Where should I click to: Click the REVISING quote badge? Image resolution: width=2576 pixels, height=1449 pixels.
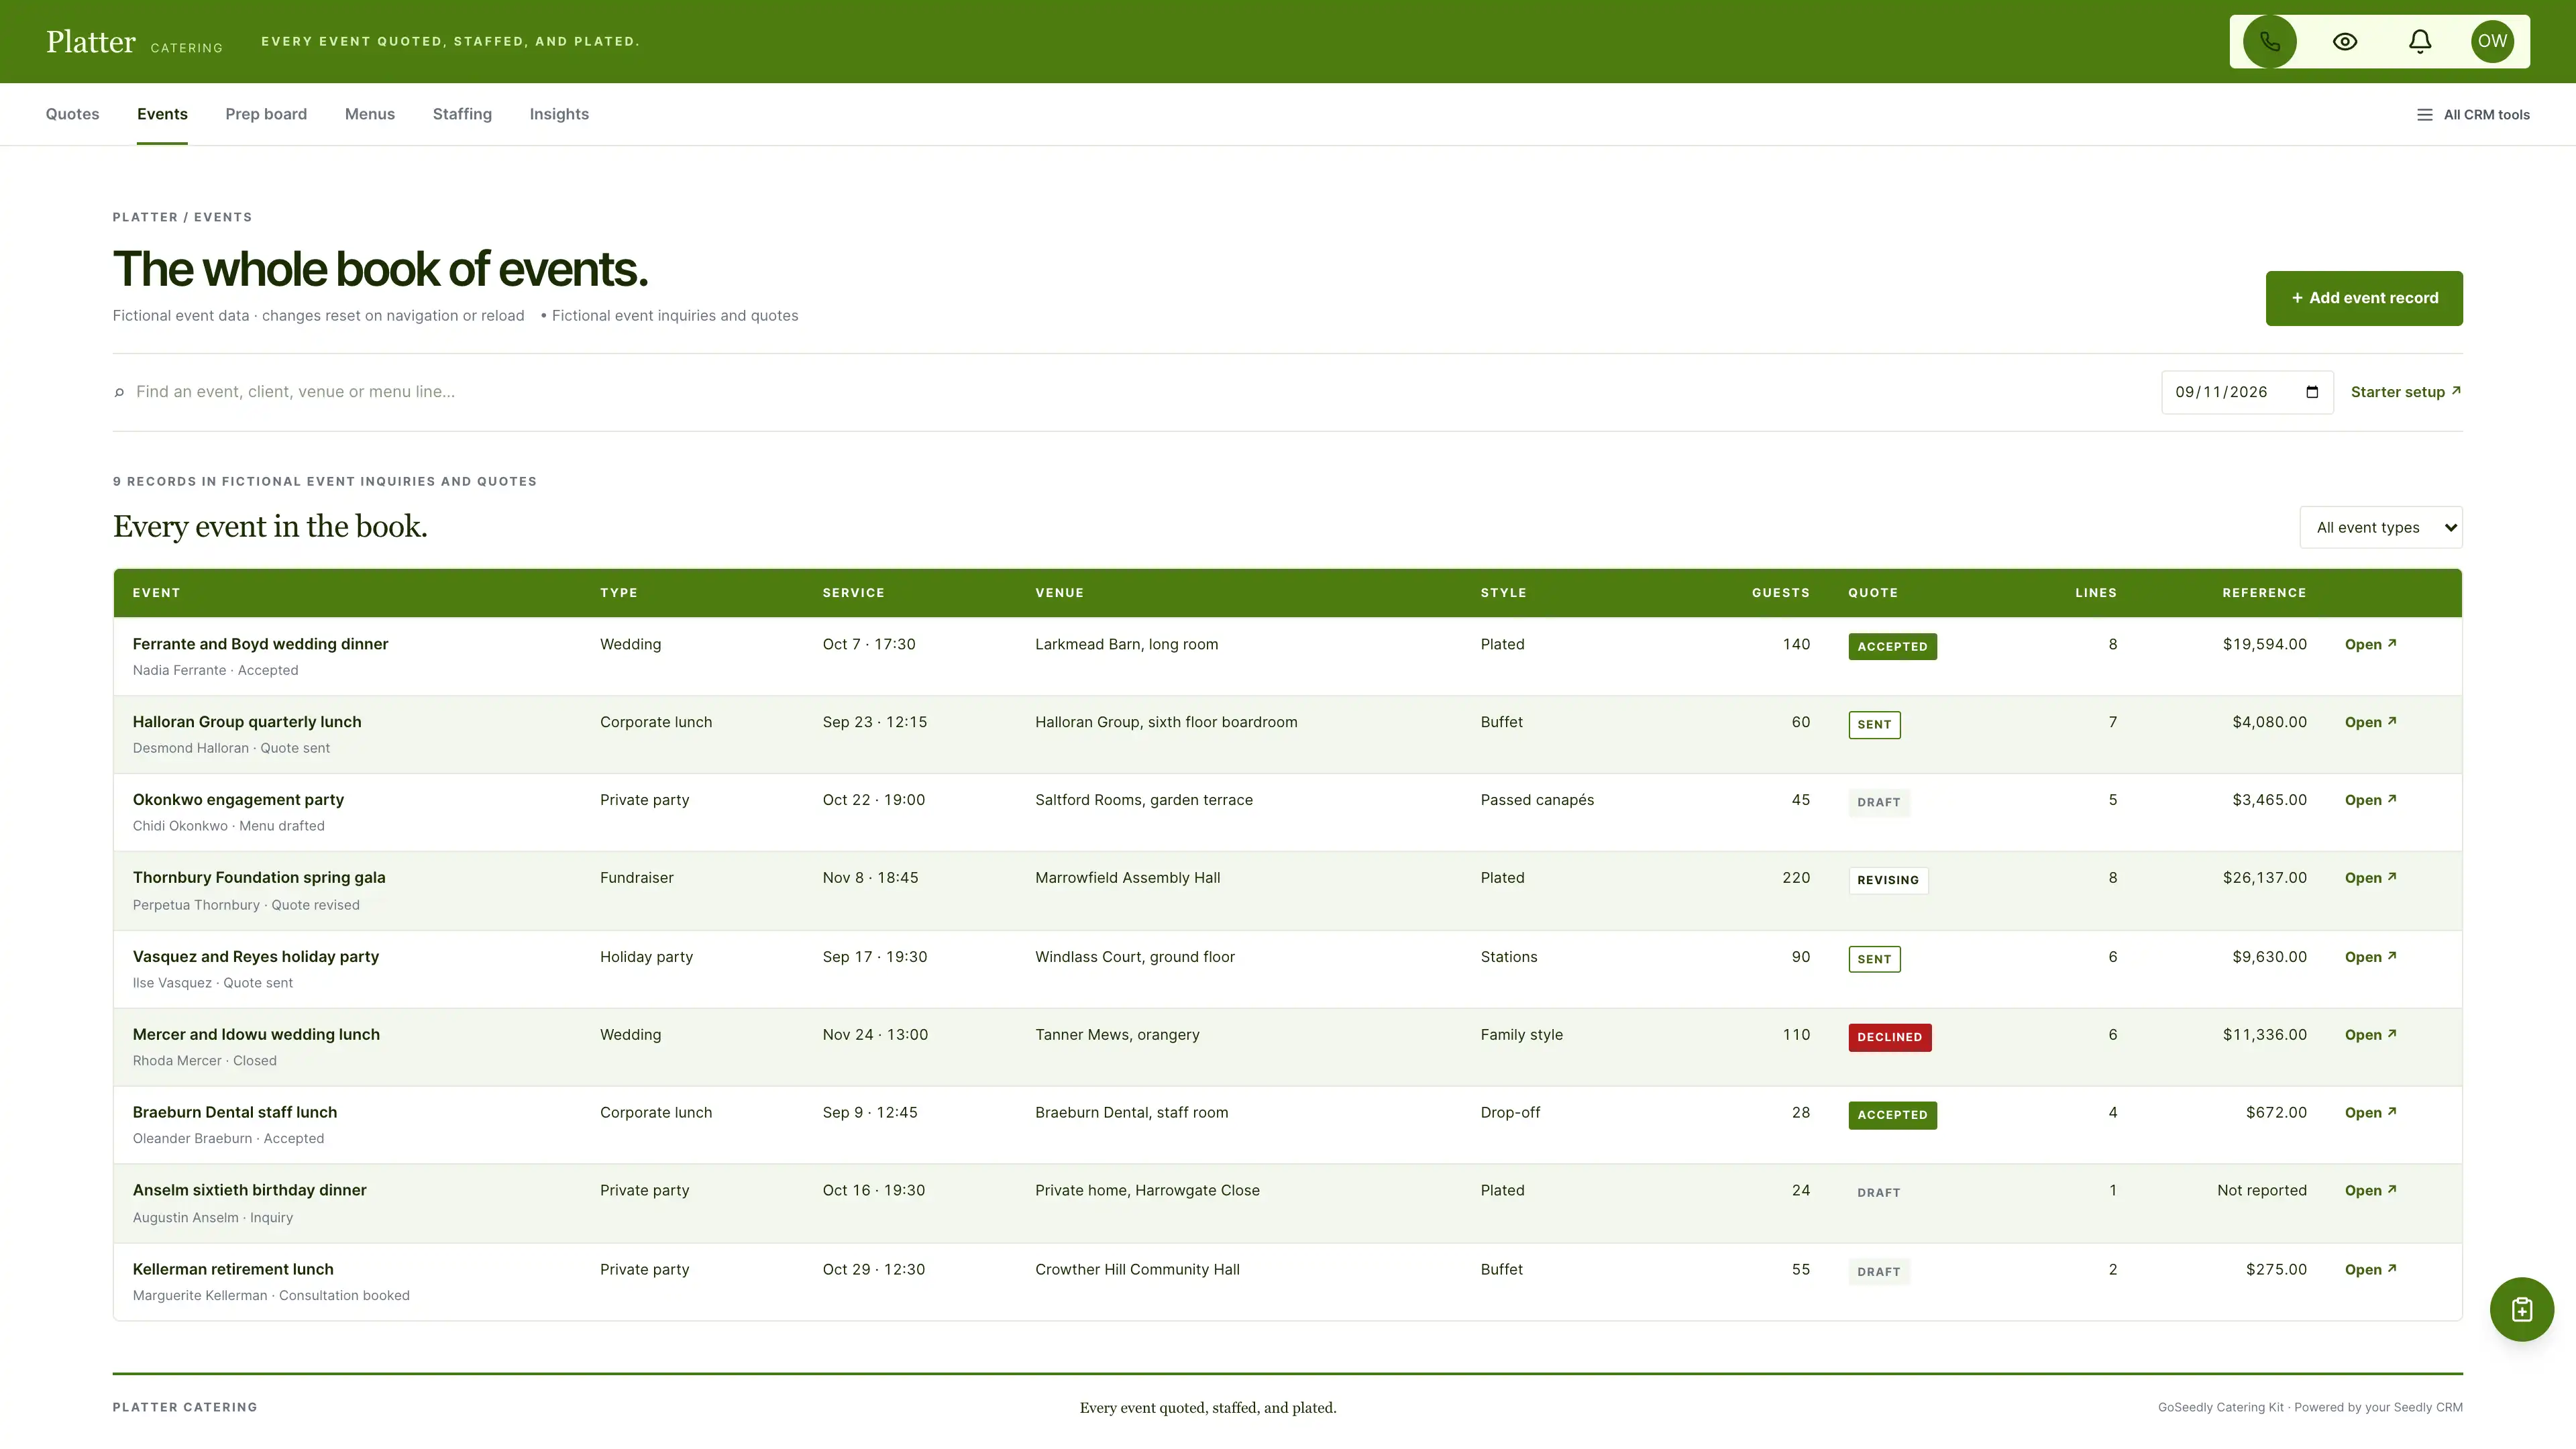click(x=1888, y=880)
